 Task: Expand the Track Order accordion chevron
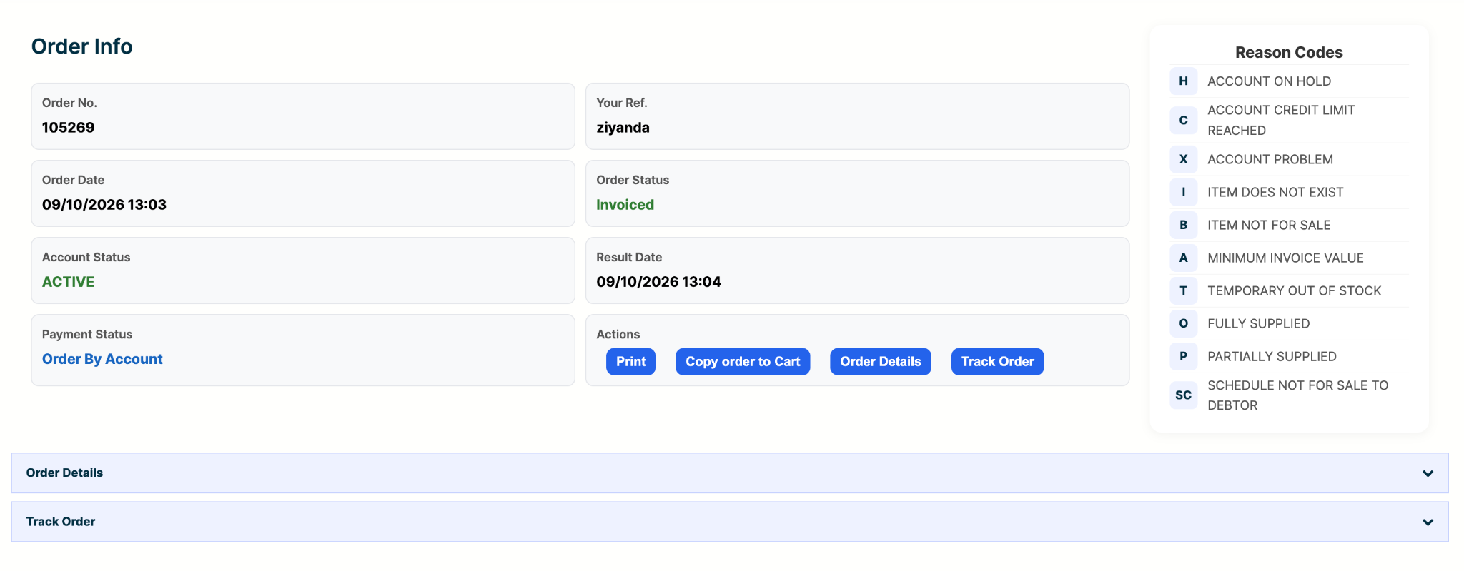(x=1428, y=522)
